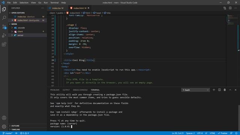Maximize the panel with up chevron
Image resolution: width=240 pixels, height=135 pixels.
click(230, 90)
